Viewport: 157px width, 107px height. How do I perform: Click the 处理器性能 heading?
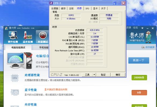(32, 75)
